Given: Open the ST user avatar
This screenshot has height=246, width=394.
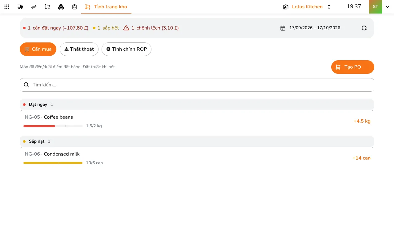Looking at the screenshot, I should (376, 7).
